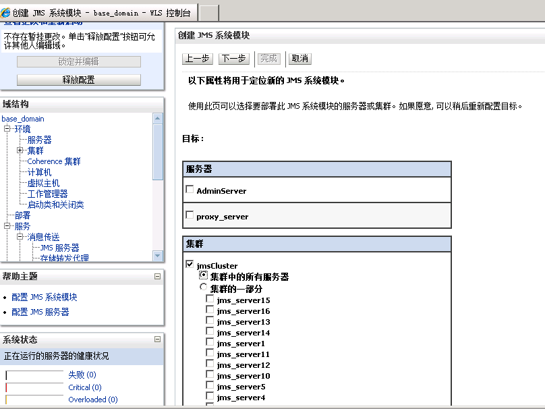The height and width of the screenshot is (409, 545).
Task: Check the jms_server13 checkbox
Action: 210,320
